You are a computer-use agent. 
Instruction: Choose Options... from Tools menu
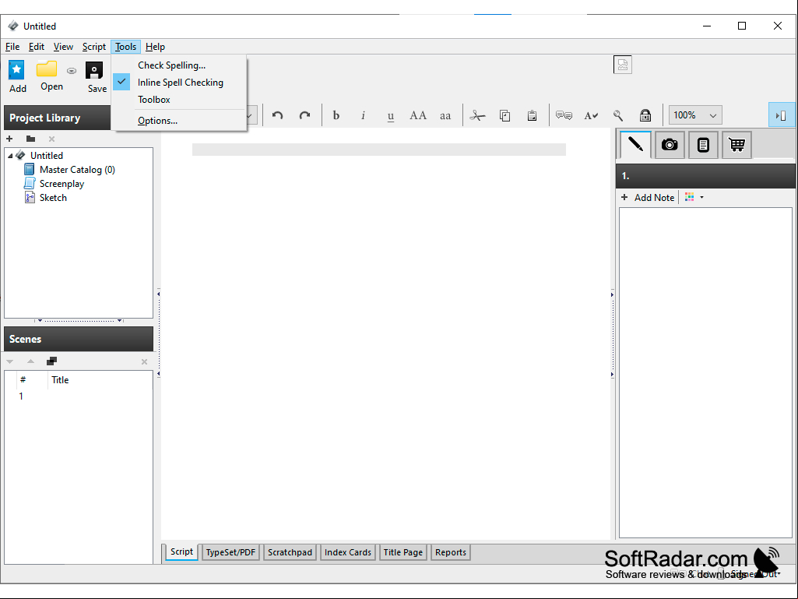click(157, 121)
